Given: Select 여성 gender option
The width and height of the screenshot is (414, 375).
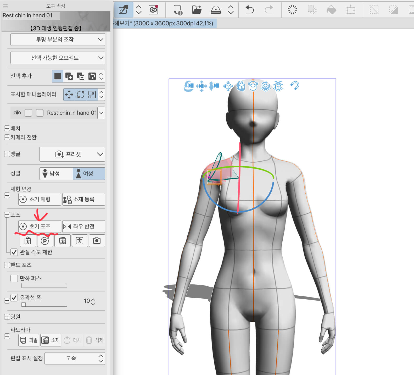Looking at the screenshot, I should click(x=89, y=174).
